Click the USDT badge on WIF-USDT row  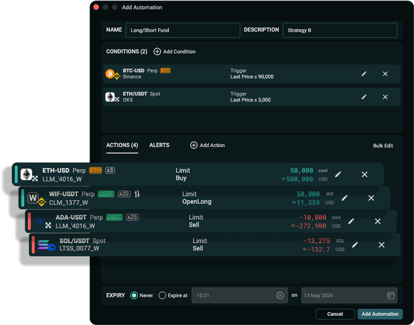pos(106,194)
